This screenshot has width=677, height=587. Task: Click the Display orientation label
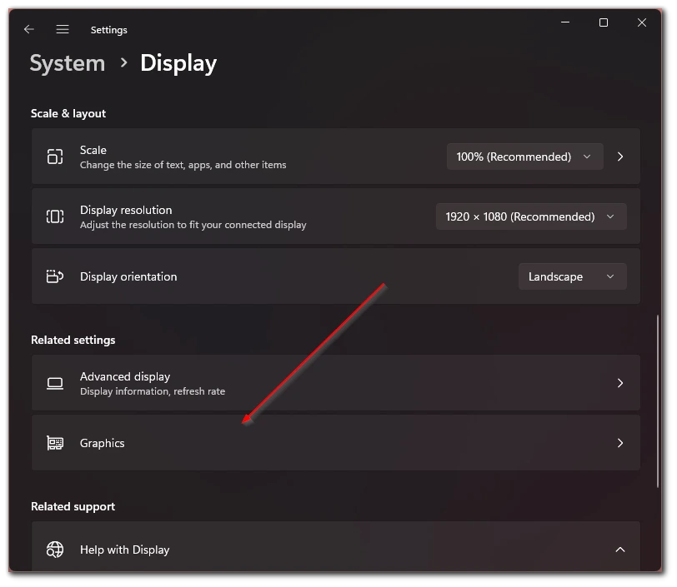coord(128,276)
